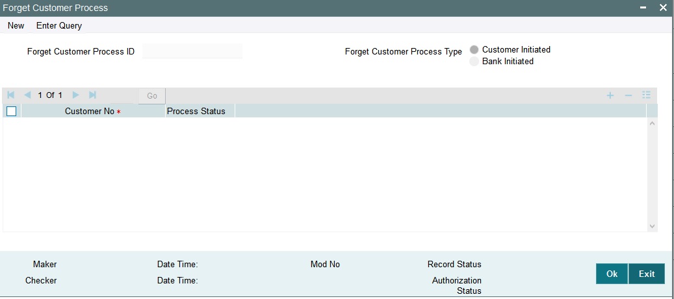This screenshot has width=674, height=299.
Task: Tick the select-all checkbox in grid header
Action: [12, 111]
